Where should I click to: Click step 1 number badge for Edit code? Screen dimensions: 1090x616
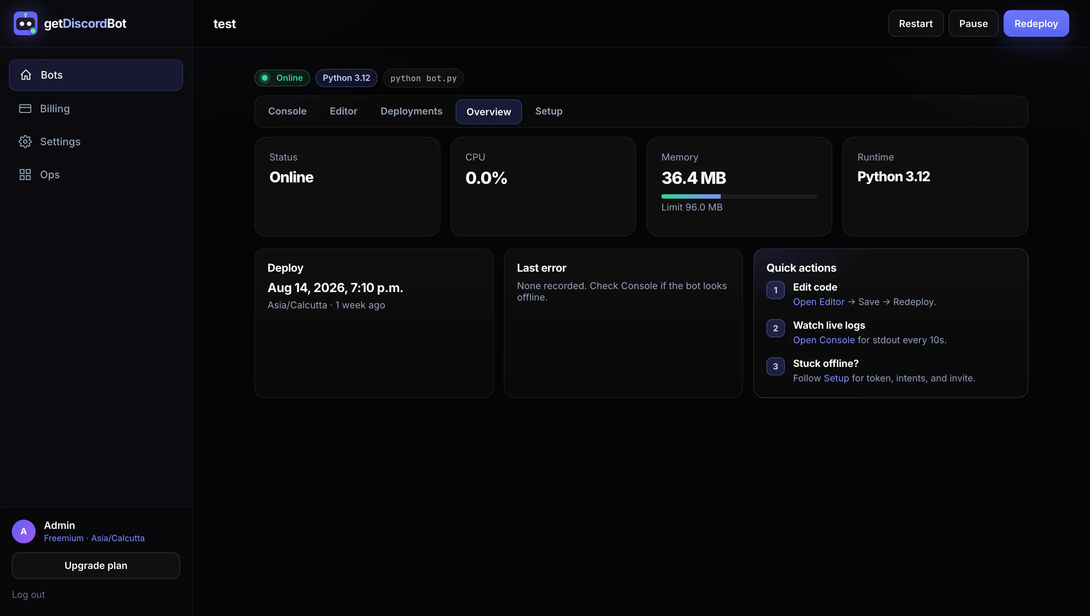tap(775, 290)
